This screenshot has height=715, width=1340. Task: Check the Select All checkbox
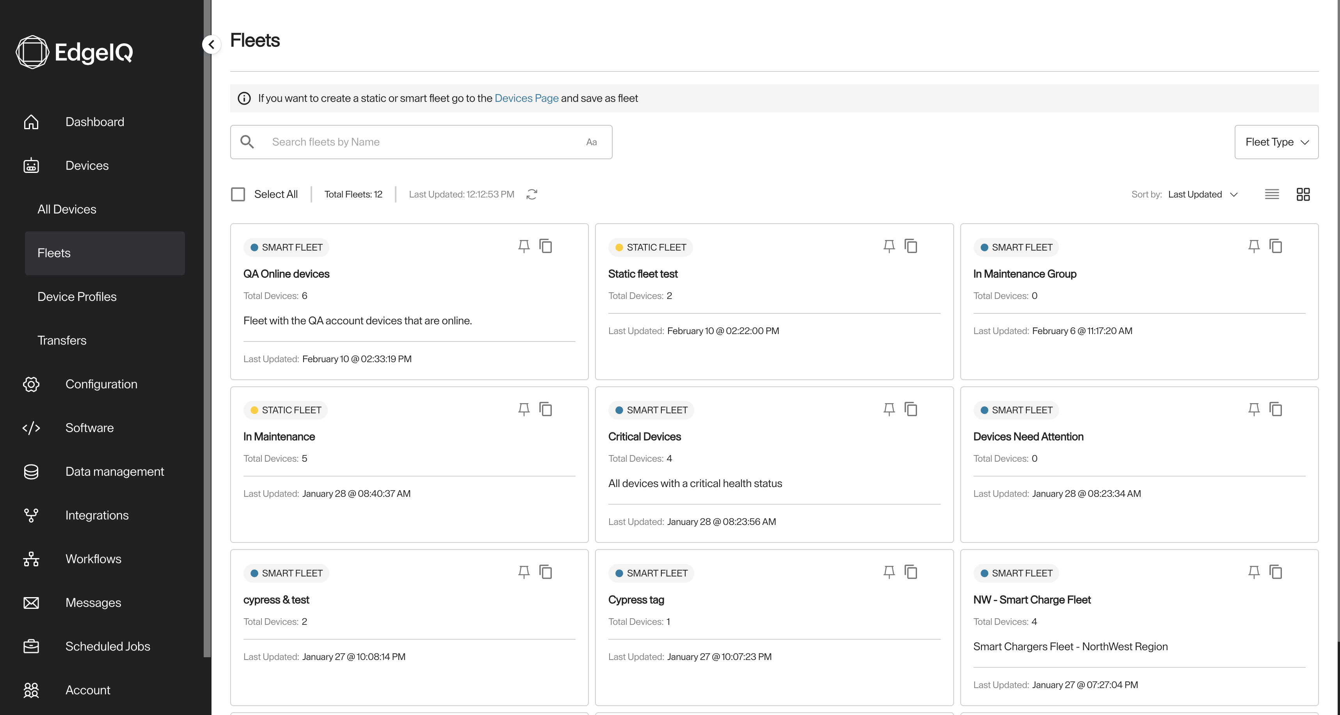pos(238,194)
